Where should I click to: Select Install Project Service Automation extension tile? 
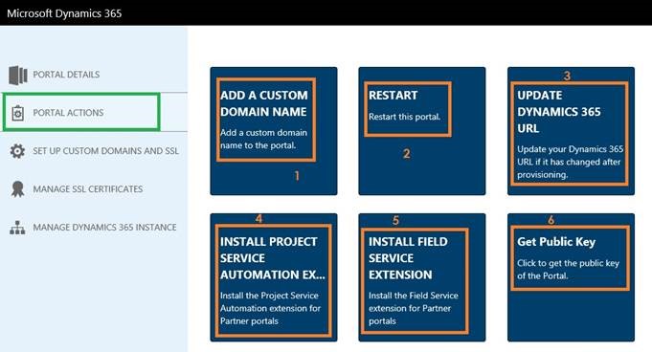coord(274,277)
